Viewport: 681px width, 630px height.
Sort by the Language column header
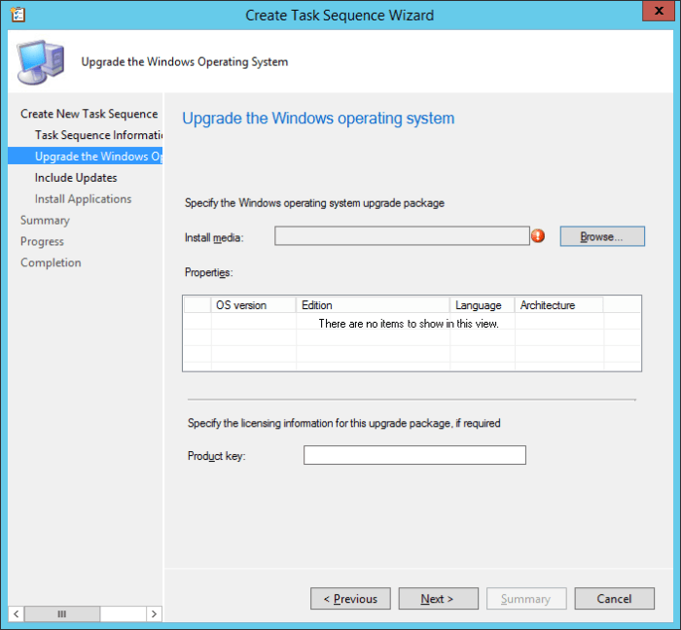coord(483,305)
